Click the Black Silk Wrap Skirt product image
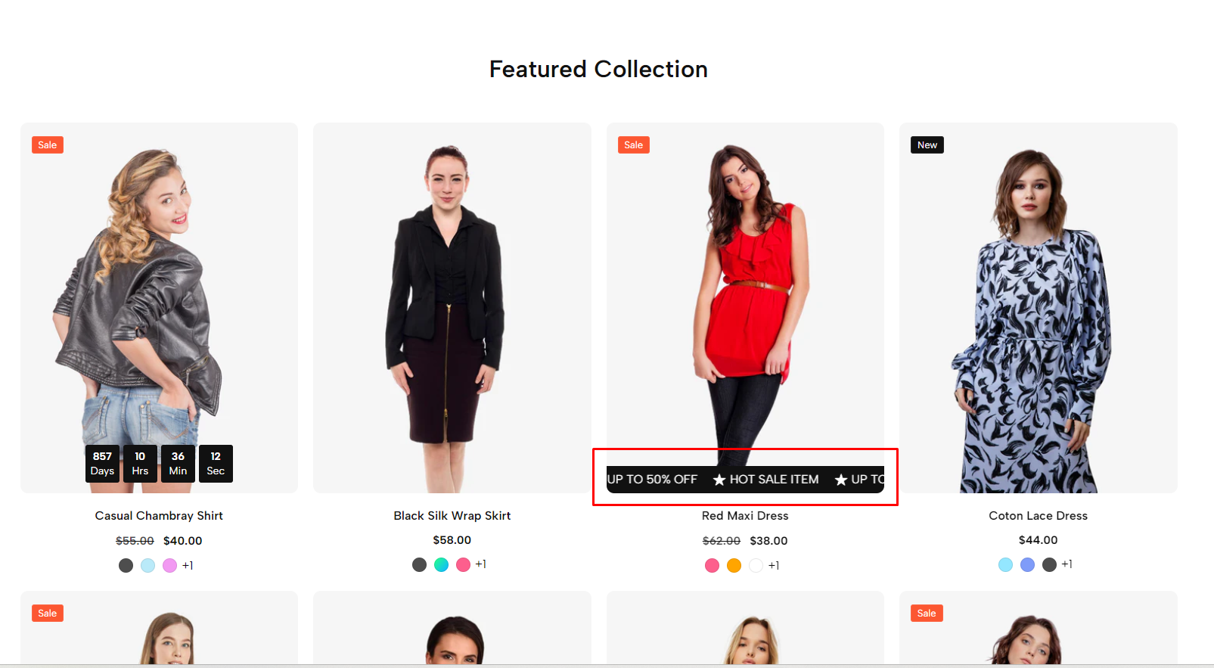Image resolution: width=1214 pixels, height=668 pixels. click(x=452, y=307)
